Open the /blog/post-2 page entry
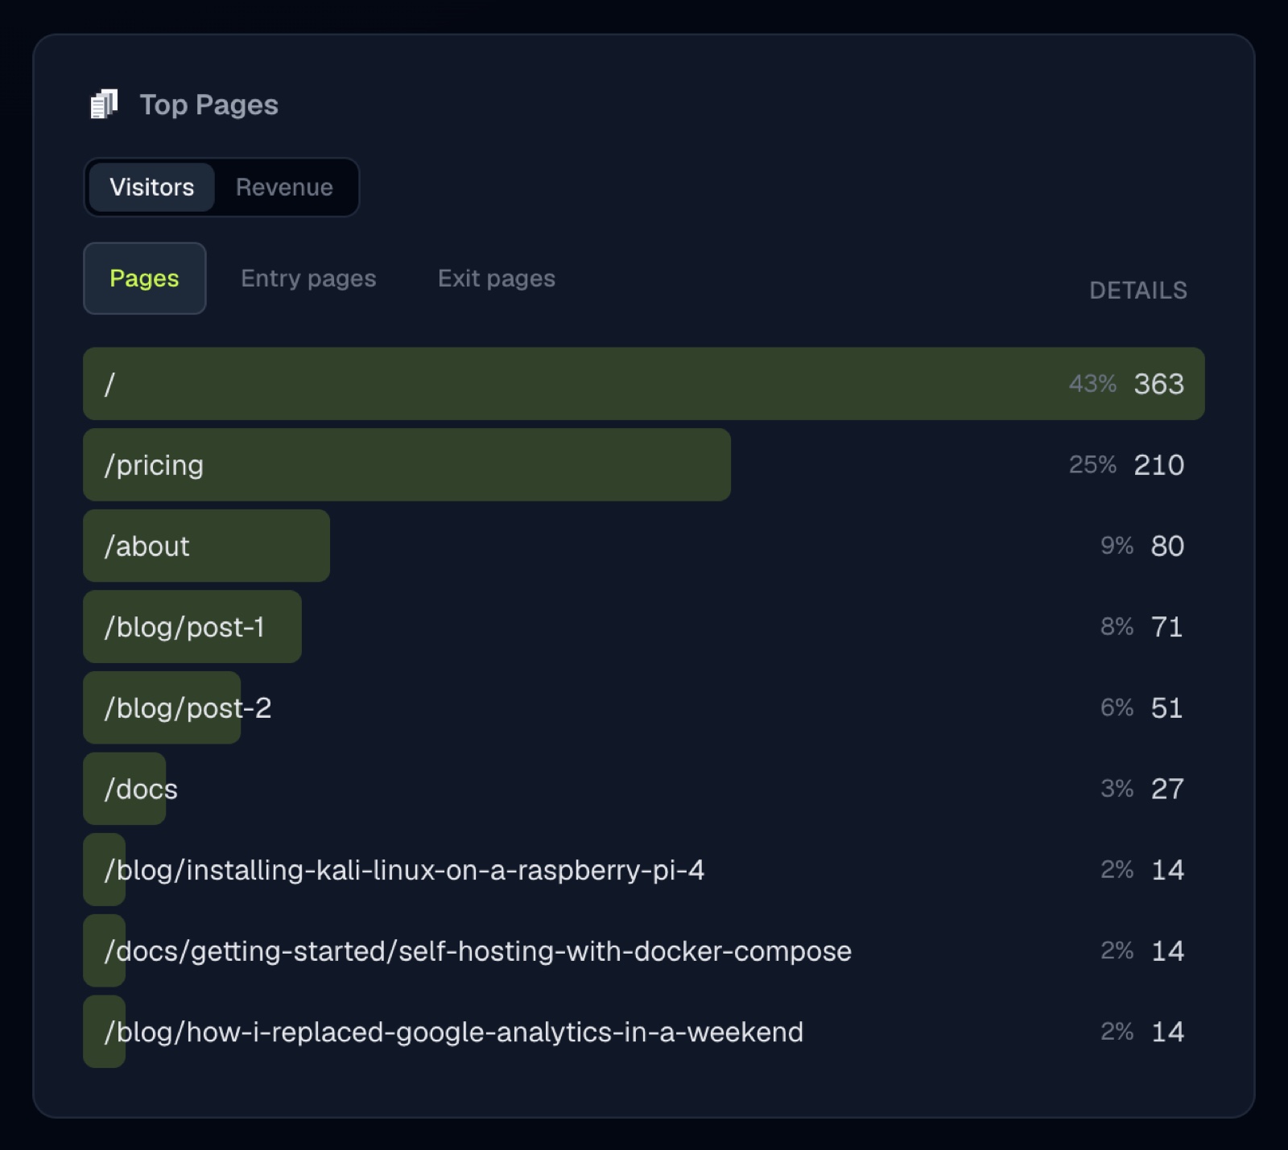 [644, 708]
